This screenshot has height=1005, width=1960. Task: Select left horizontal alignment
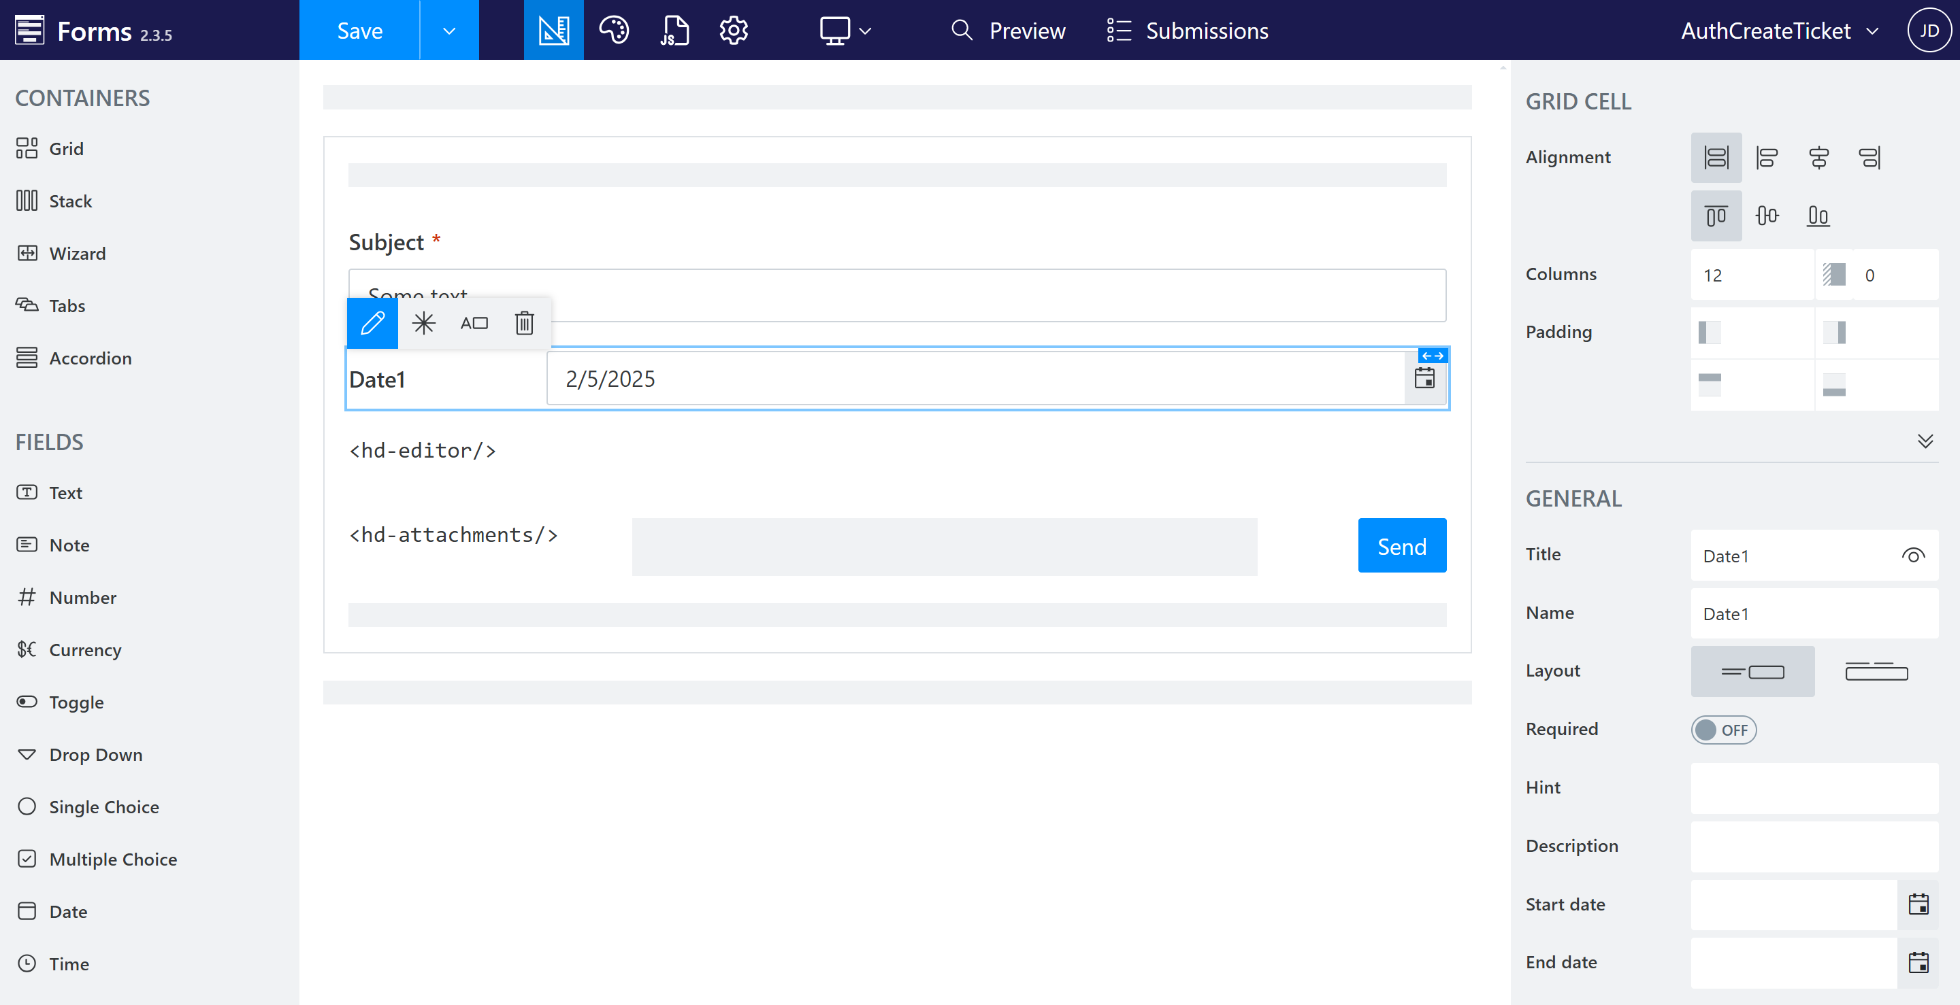1767,157
